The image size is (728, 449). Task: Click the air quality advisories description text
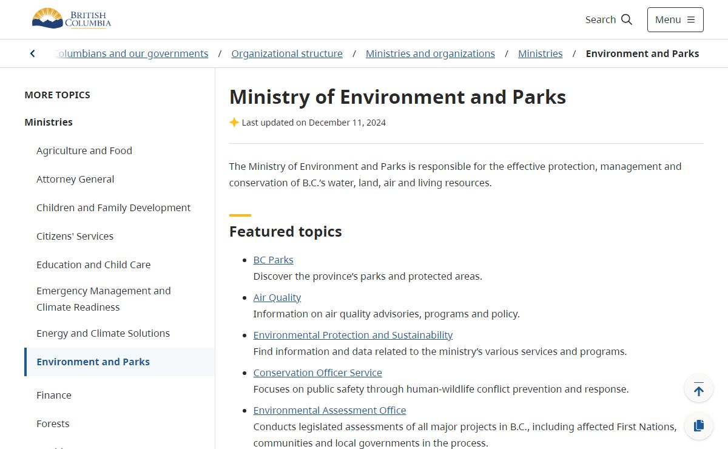point(386,314)
